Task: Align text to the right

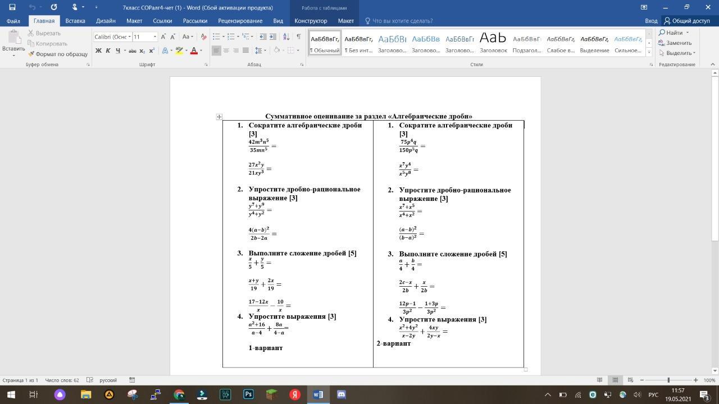Action: 235,50
